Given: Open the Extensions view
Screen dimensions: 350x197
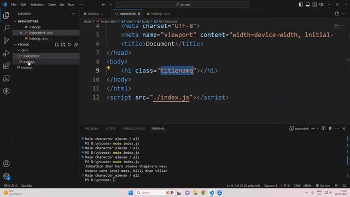Looking at the screenshot, I should point(6,66).
